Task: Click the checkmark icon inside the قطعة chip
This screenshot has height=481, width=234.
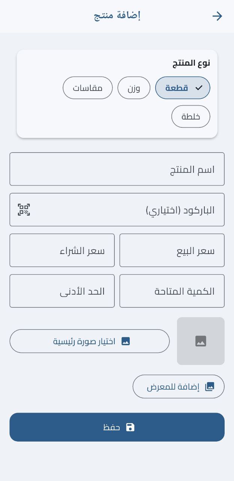Action: (198, 88)
